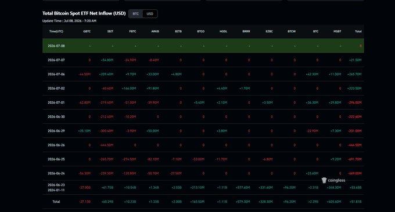Click the -444.50M IBIT value on 2026-06-26

(x=106, y=145)
